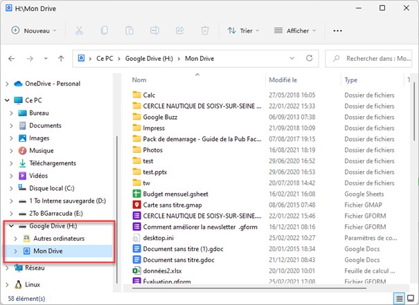Click the search field Rechercher dans

pos(377,59)
